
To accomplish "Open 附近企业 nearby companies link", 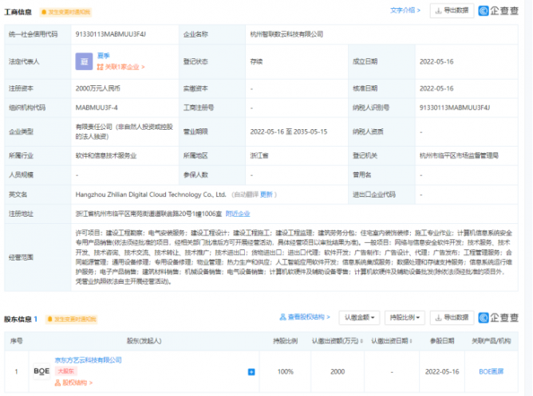I will click(x=237, y=214).
